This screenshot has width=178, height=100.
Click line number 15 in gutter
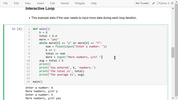[28, 78]
